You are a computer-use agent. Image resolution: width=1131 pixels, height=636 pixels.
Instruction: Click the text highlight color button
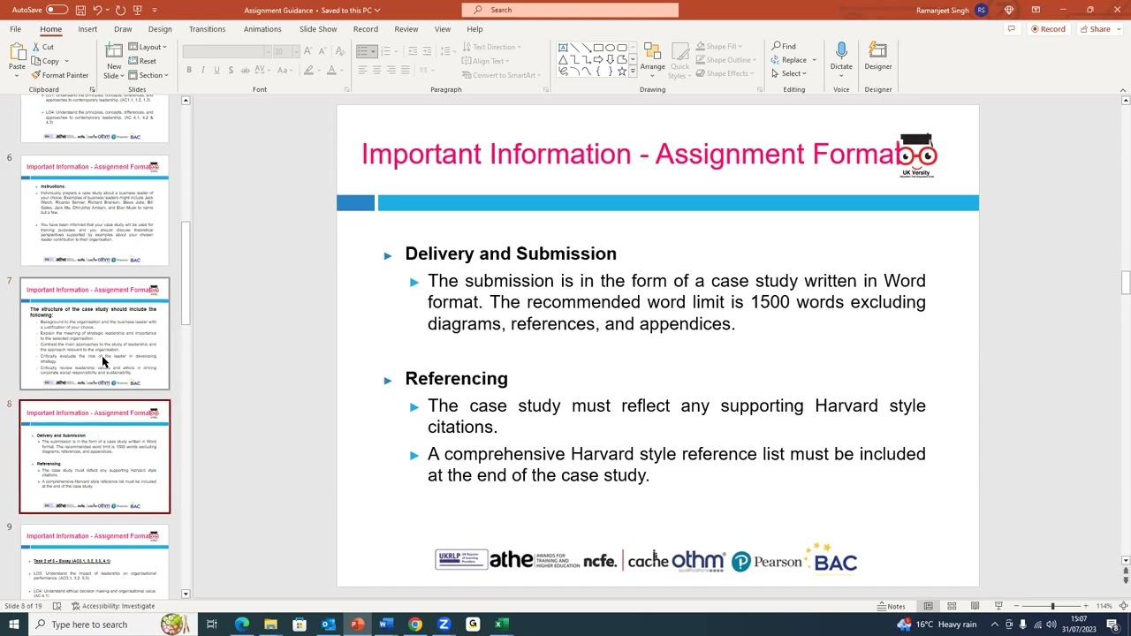point(308,71)
